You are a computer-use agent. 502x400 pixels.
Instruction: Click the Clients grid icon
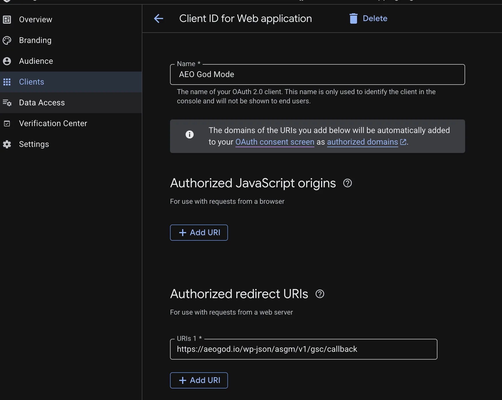click(x=7, y=82)
